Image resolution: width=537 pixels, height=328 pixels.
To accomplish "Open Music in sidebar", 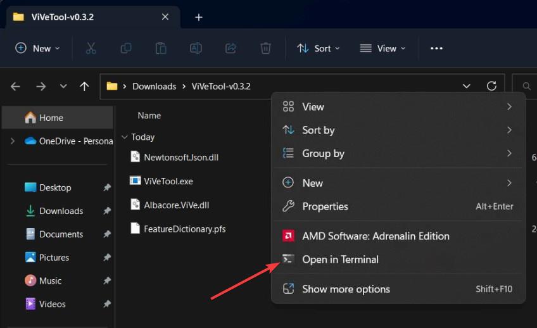I will [x=51, y=281].
